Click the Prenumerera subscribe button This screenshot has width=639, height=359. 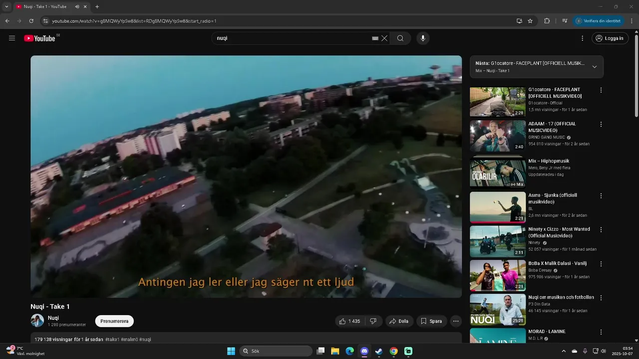click(114, 321)
